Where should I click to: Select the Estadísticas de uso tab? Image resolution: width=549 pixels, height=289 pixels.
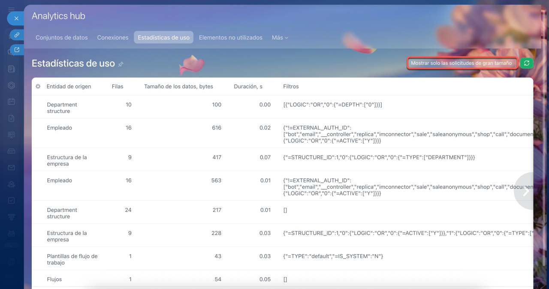pyautogui.click(x=163, y=38)
